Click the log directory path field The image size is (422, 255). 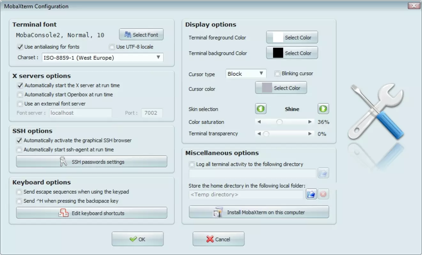(x=253, y=173)
